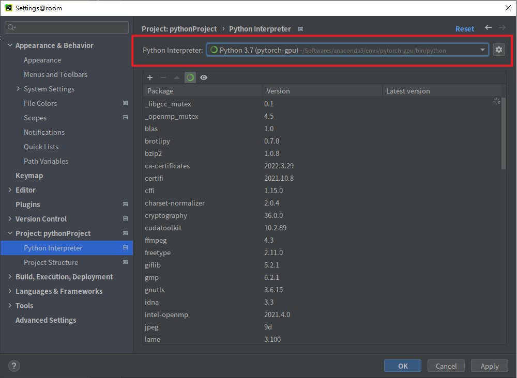517x378 pixels.
Task: Expand the Editor section
Action: click(10, 190)
